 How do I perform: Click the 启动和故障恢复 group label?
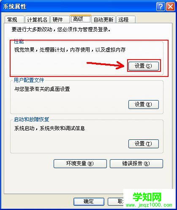[x=31, y=120]
